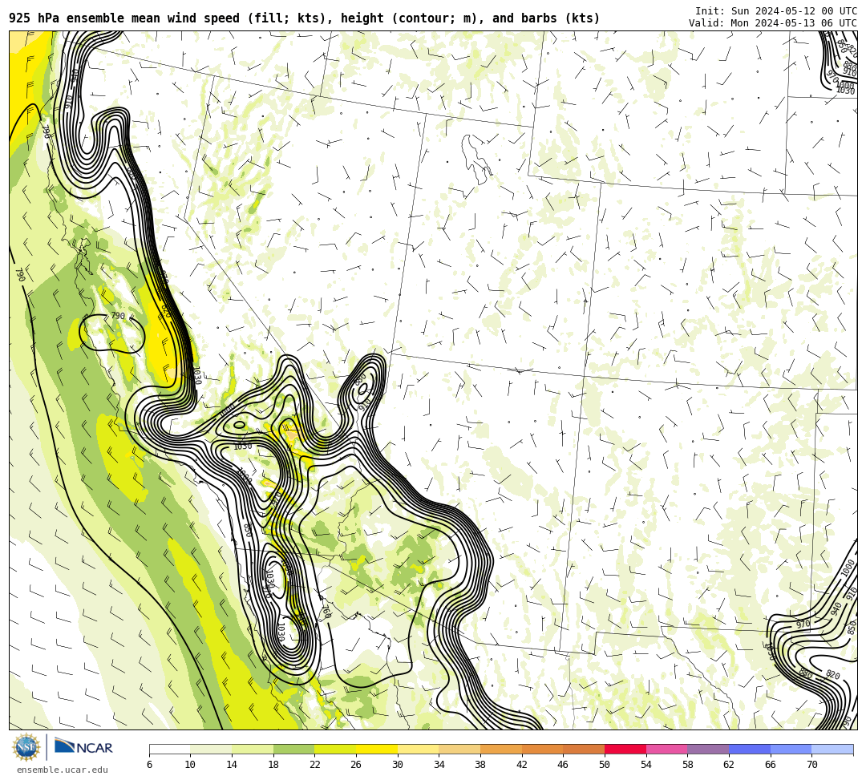This screenshot has width=866, height=780.
Task: Pick the orange 42–46 kts color swatch
Action: 542,749
